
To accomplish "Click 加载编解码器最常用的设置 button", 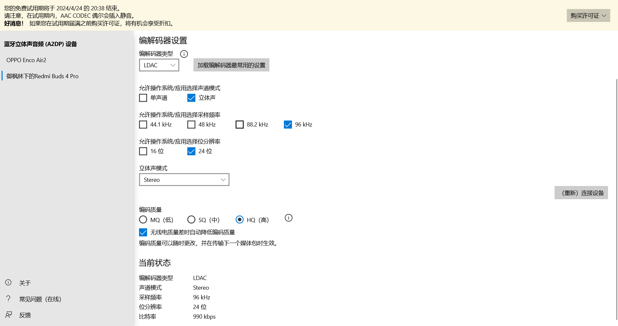I will pos(231,65).
